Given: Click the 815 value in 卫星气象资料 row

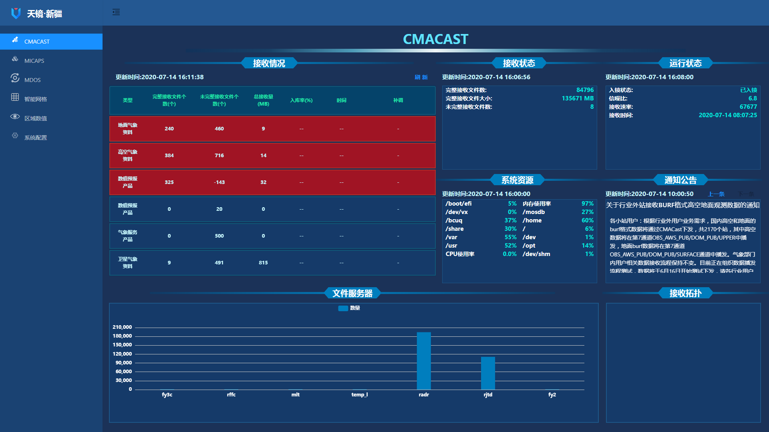Looking at the screenshot, I should (263, 263).
